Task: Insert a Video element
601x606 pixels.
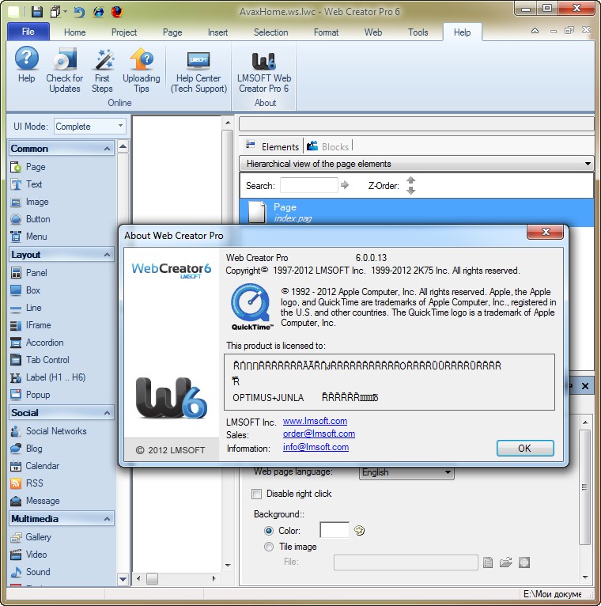Action: (28, 555)
